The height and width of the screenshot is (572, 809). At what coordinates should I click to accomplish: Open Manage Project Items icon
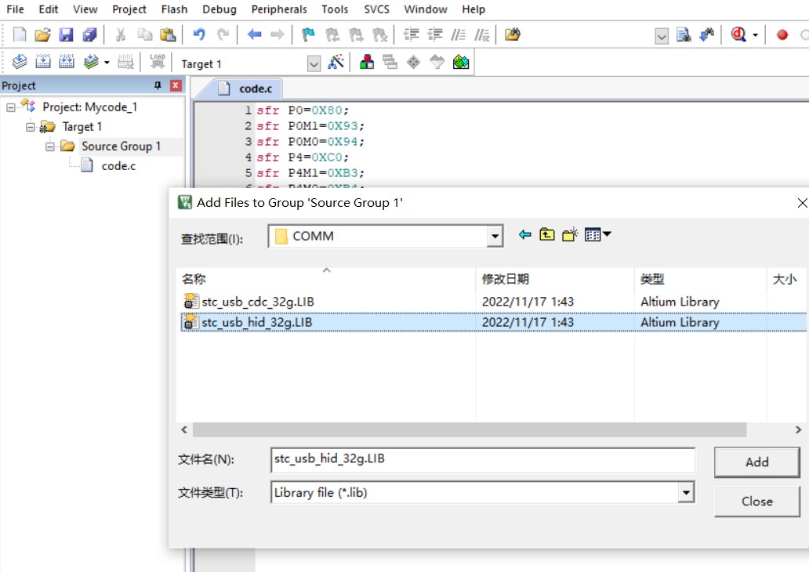point(367,63)
